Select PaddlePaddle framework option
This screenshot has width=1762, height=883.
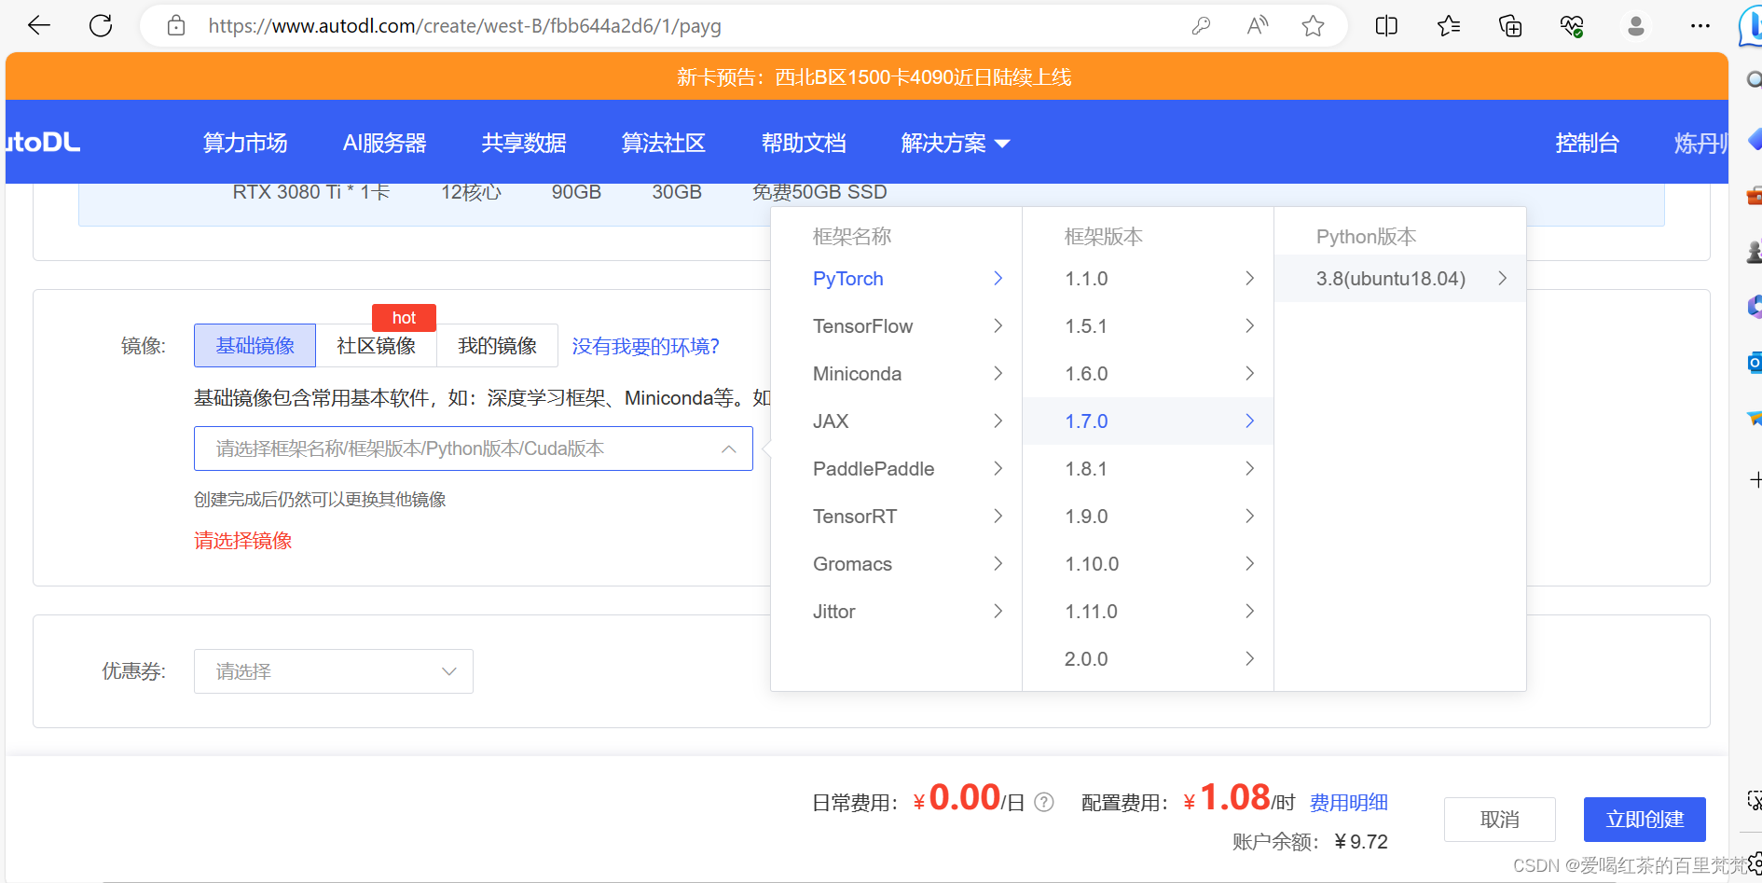[897, 469]
